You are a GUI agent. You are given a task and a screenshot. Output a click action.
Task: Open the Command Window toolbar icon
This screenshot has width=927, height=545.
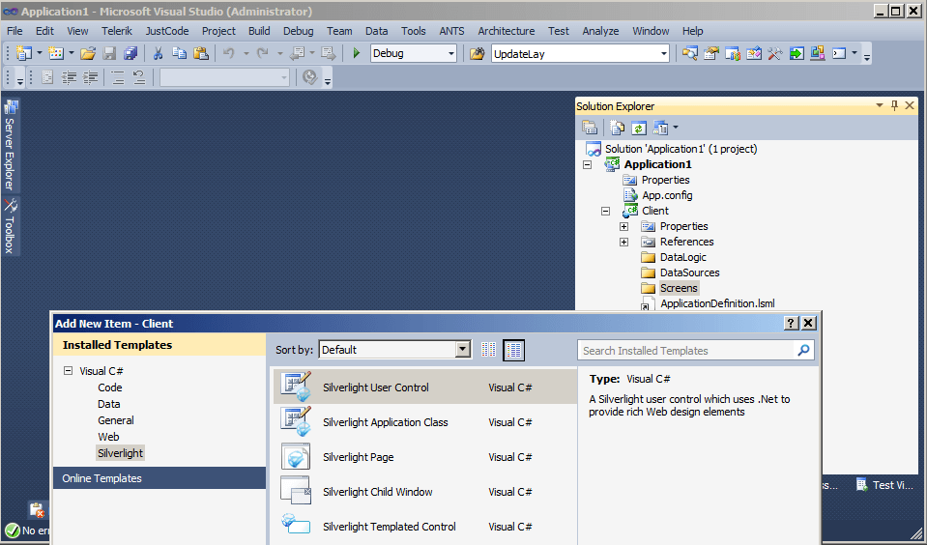[839, 53]
